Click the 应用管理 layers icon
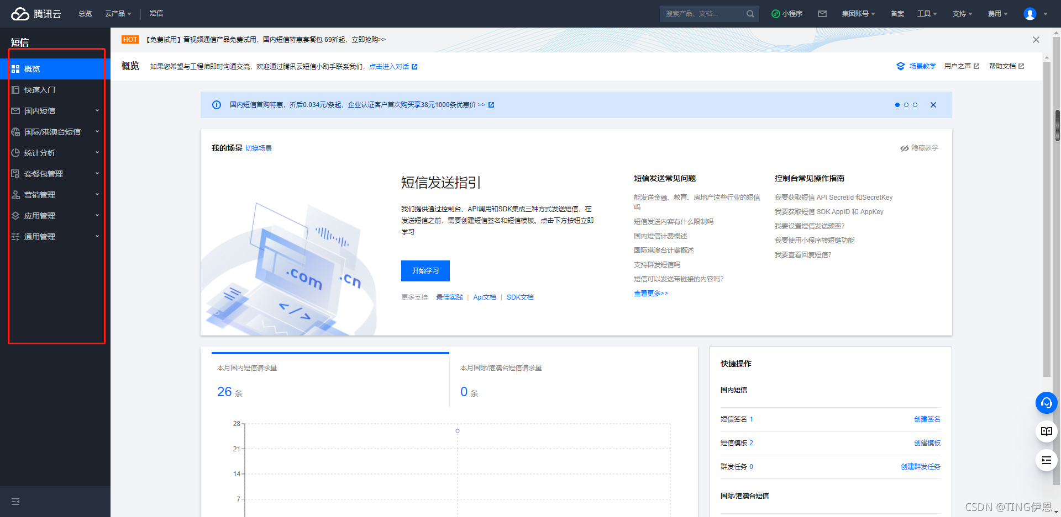The image size is (1061, 517). tap(15, 216)
